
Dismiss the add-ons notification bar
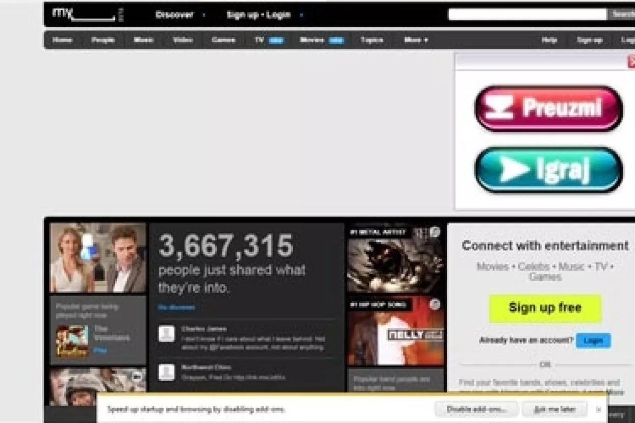pos(599,409)
